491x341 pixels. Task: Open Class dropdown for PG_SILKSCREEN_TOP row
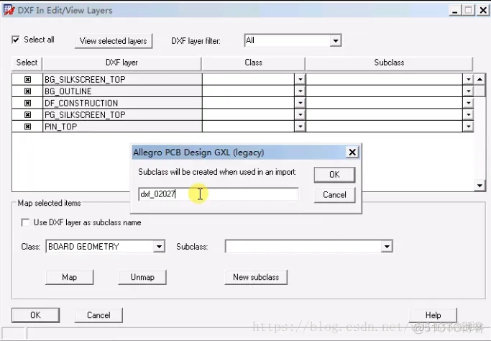300,114
